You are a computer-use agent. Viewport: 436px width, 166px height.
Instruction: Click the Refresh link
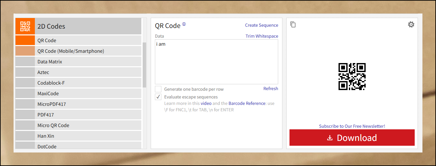pyautogui.click(x=271, y=88)
